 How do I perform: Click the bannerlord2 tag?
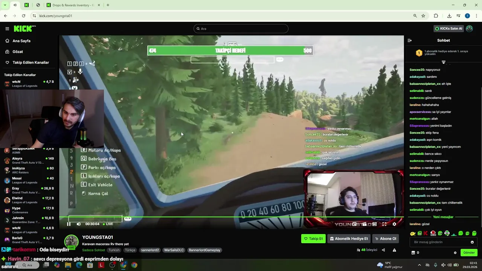(150, 250)
